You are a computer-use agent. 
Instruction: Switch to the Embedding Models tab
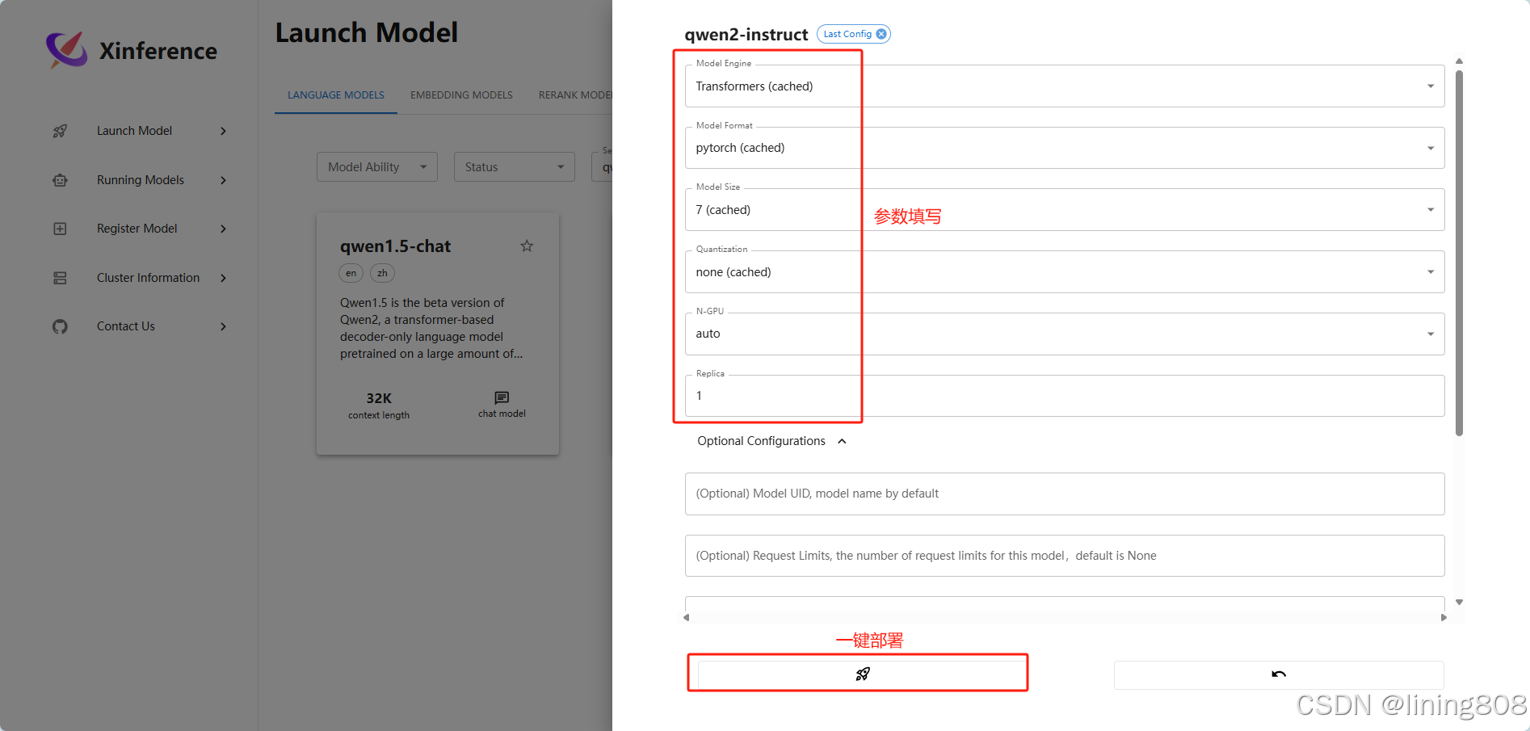coord(461,95)
